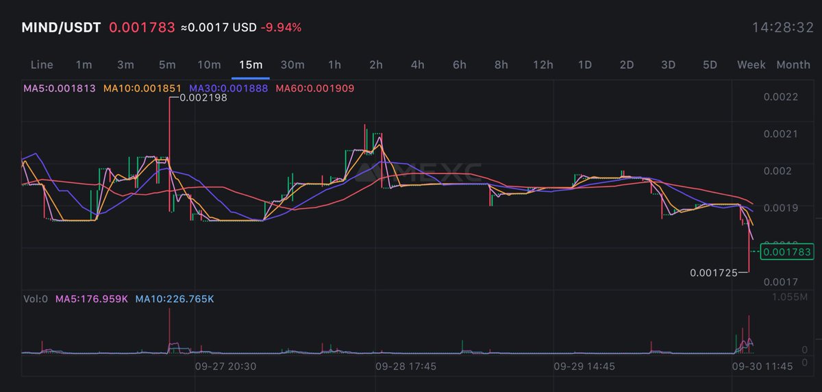
Task: Click the Vol:0 label
Action: 35,299
